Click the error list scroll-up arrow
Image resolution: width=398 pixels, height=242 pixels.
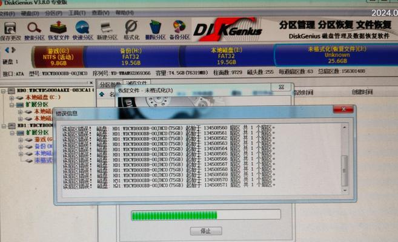[345, 127]
